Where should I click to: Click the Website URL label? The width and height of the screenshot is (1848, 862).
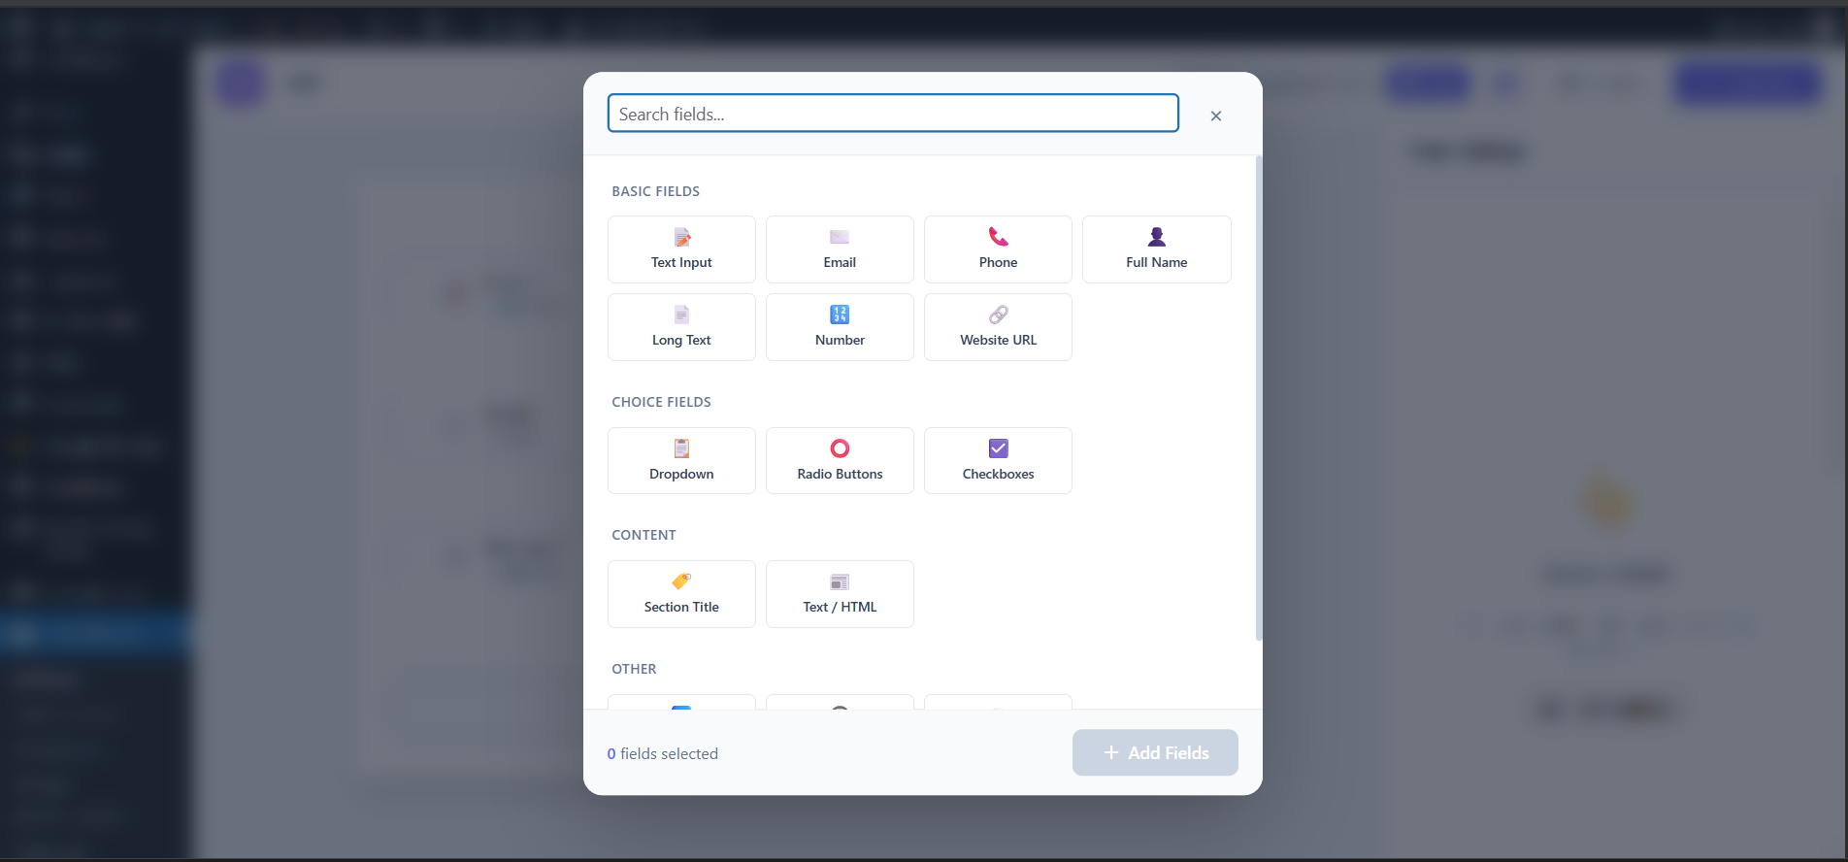coord(998,341)
